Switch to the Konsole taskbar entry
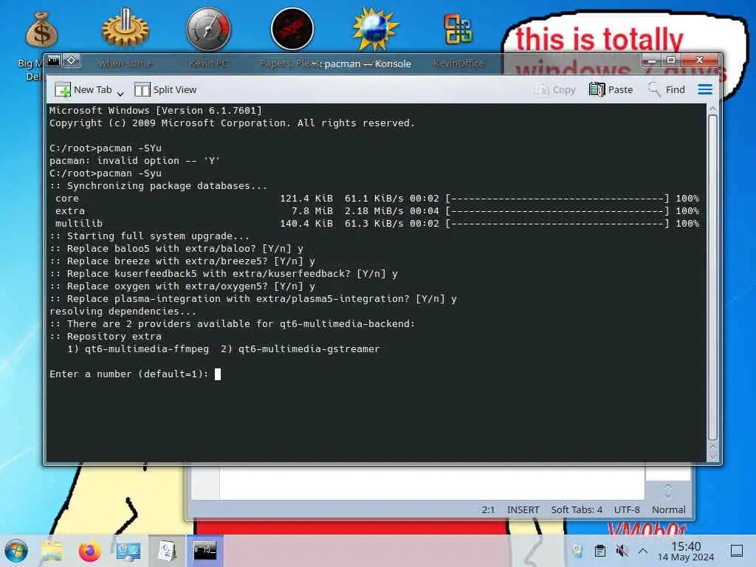The image size is (756, 567). click(205, 551)
